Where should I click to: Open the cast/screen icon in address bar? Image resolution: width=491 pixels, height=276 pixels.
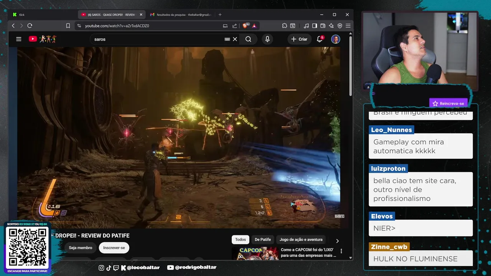click(x=225, y=26)
